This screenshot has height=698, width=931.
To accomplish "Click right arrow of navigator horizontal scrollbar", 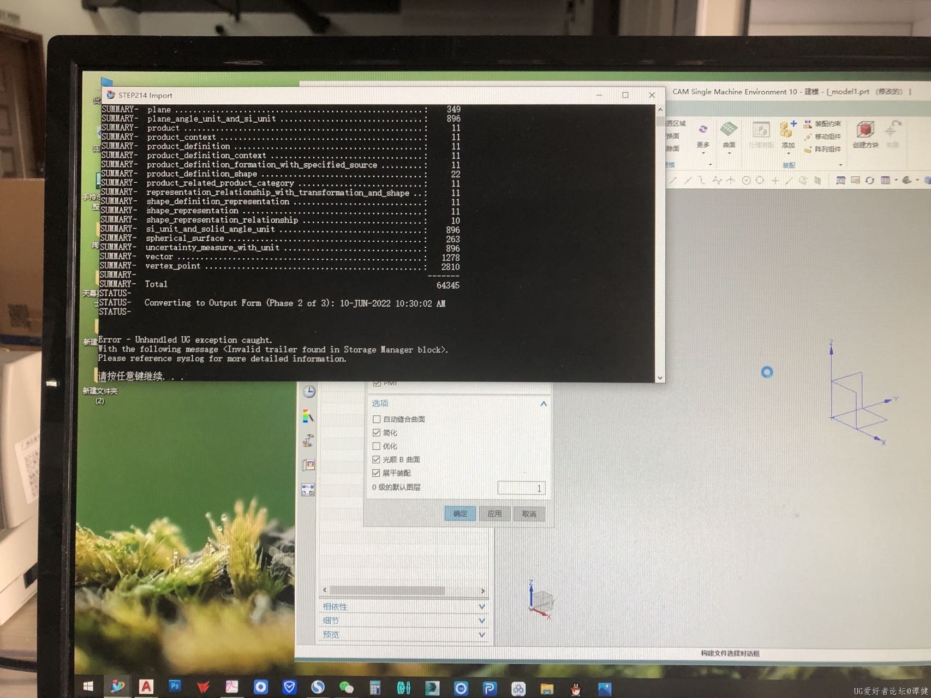I will coord(482,590).
